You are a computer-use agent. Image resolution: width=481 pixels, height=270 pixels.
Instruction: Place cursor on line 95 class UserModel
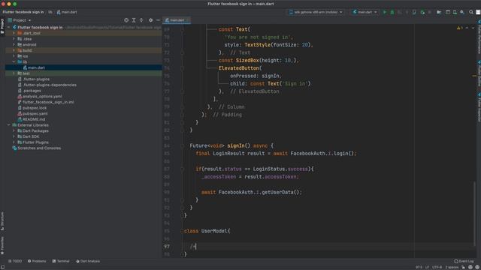click(x=207, y=231)
